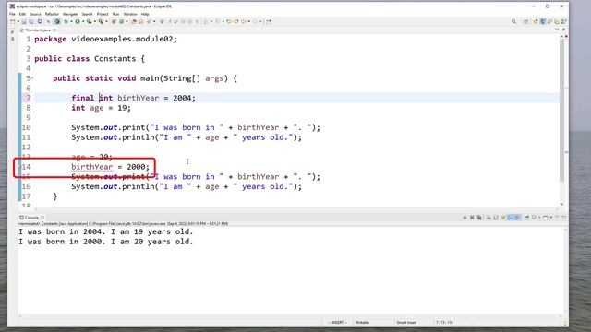Minimize the editor area
The width and height of the screenshot is (591, 332).
tap(556, 30)
